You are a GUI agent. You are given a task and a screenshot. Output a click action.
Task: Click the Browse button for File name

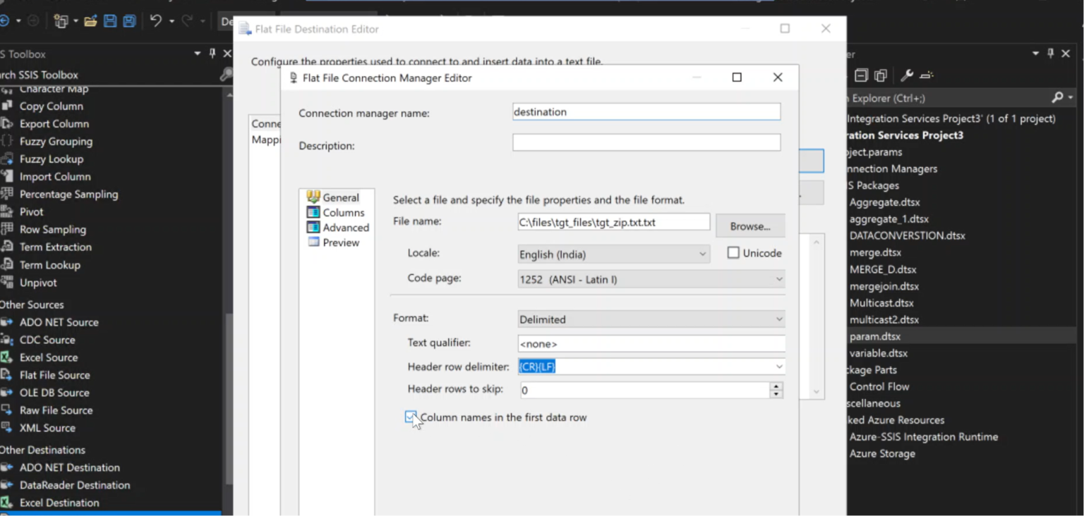coord(749,225)
